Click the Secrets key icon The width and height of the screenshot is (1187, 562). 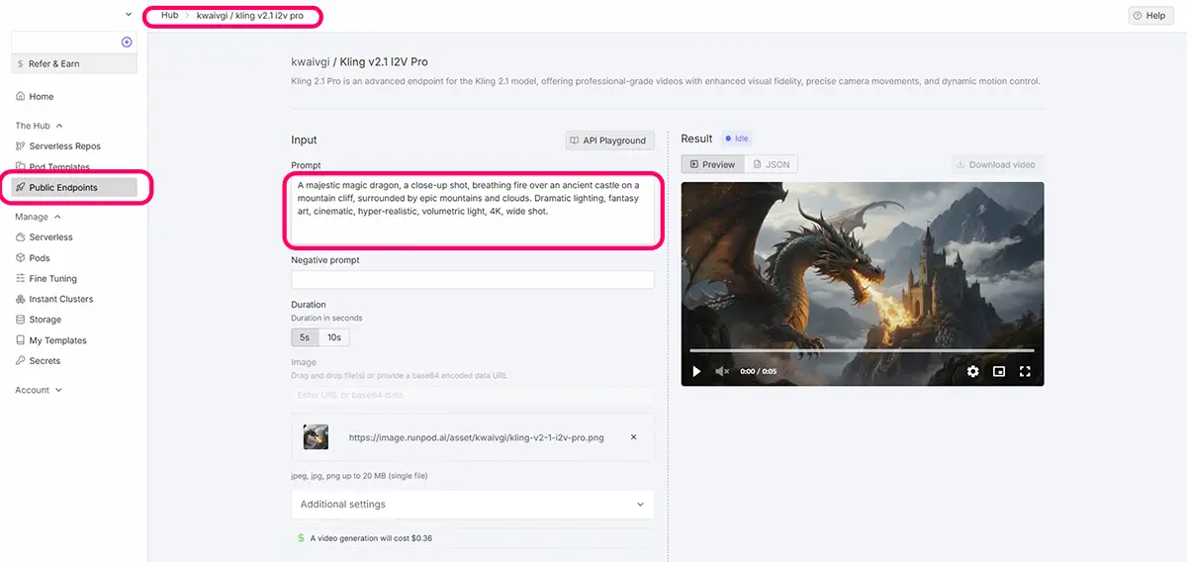[21, 361]
